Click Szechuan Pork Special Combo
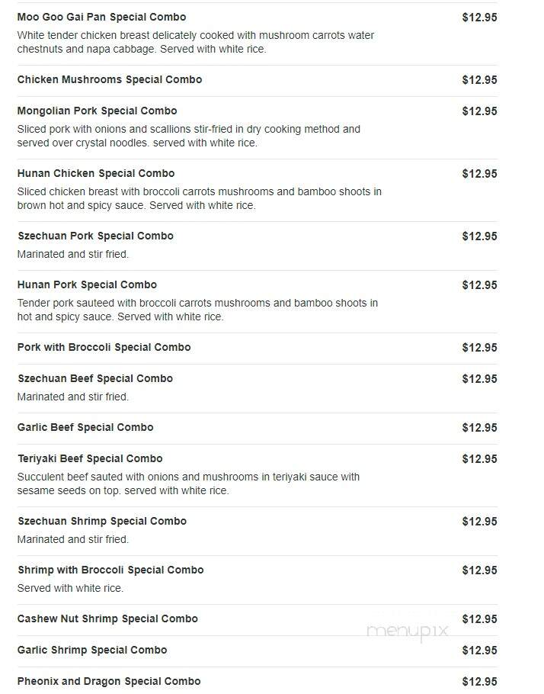 (95, 236)
